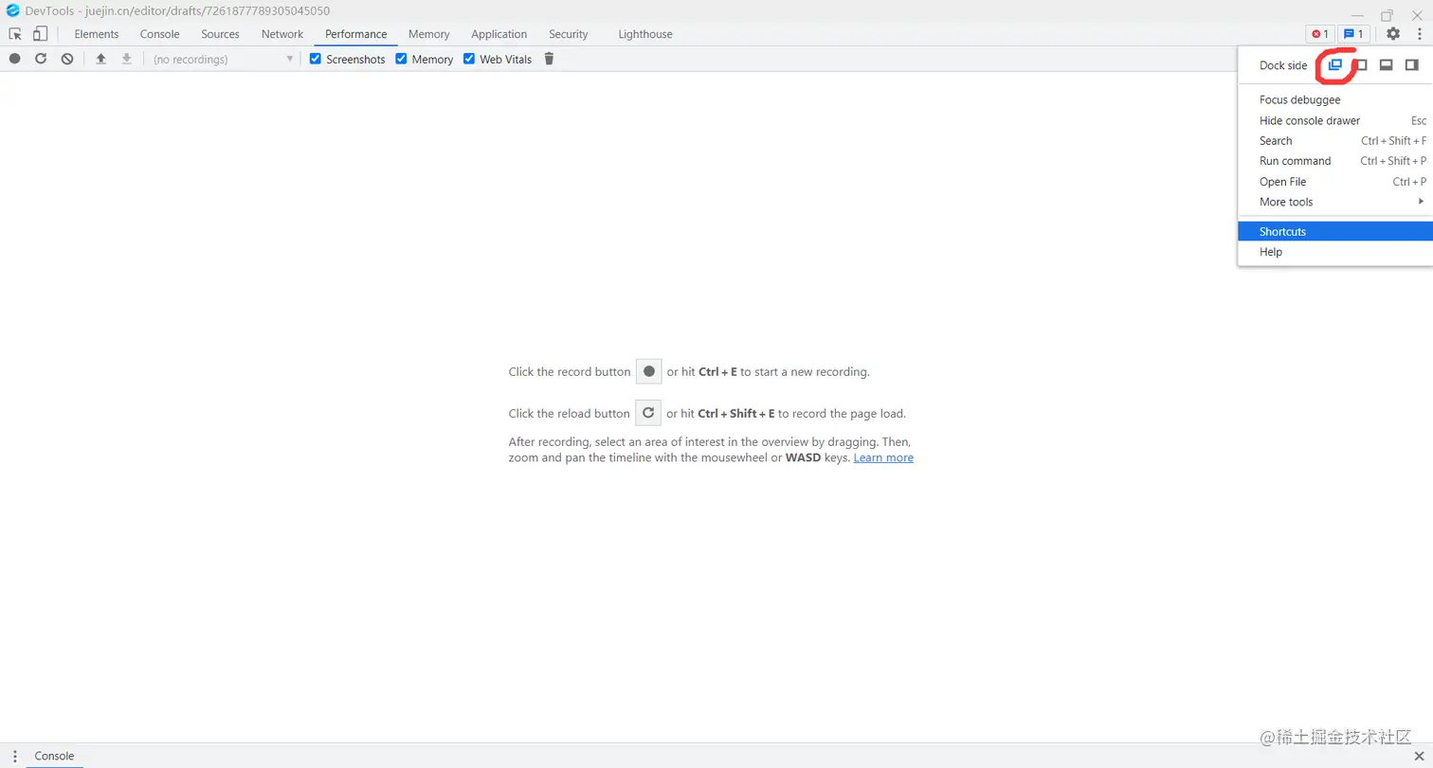Screen dimensions: 1433x768
Task: Follow the Learn more link
Action: 883,457
